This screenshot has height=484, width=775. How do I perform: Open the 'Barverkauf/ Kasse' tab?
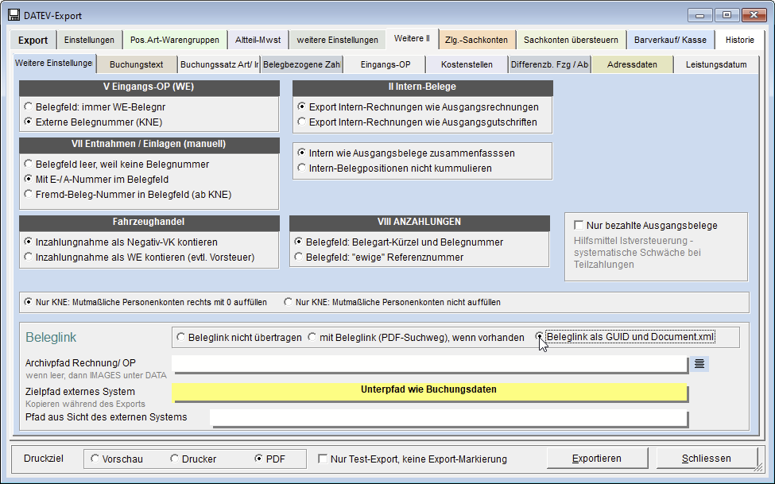pos(670,40)
